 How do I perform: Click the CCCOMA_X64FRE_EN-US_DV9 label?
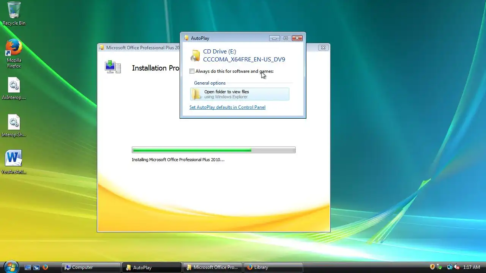click(244, 59)
